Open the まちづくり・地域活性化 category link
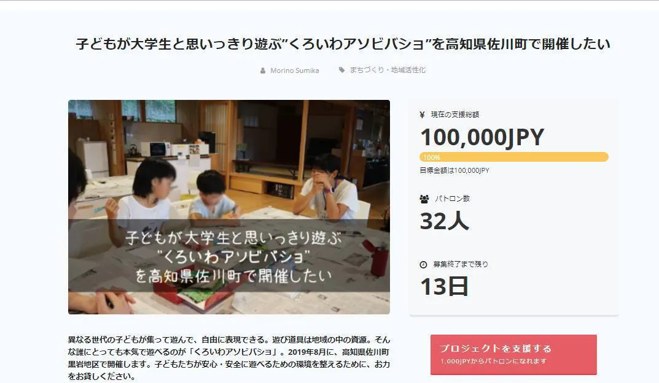Image resolution: width=659 pixels, height=383 pixels. coord(388,70)
